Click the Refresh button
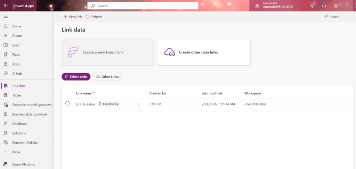The width and height of the screenshot is (356, 169). tap(94, 17)
